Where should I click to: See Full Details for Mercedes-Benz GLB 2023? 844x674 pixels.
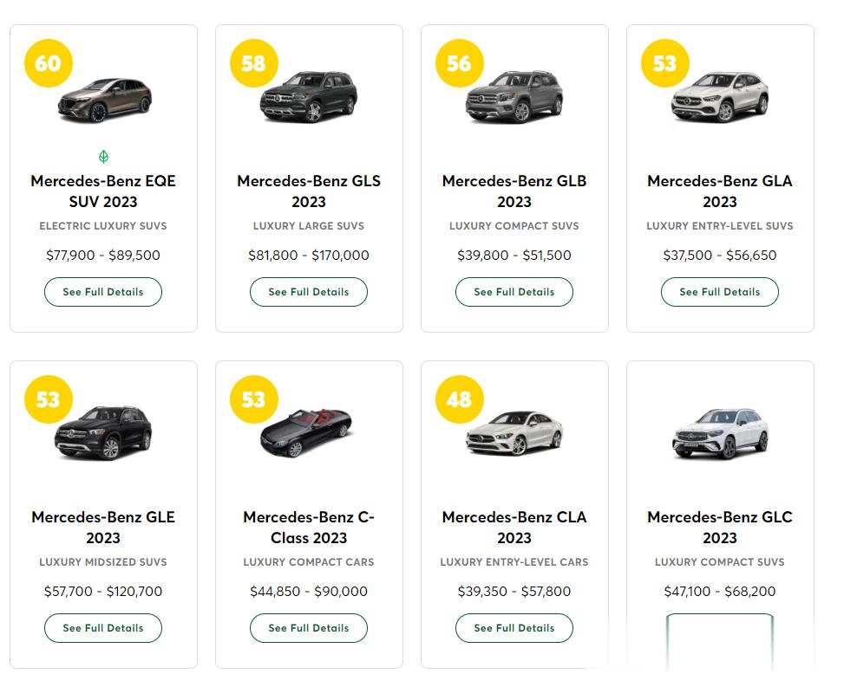(x=514, y=292)
